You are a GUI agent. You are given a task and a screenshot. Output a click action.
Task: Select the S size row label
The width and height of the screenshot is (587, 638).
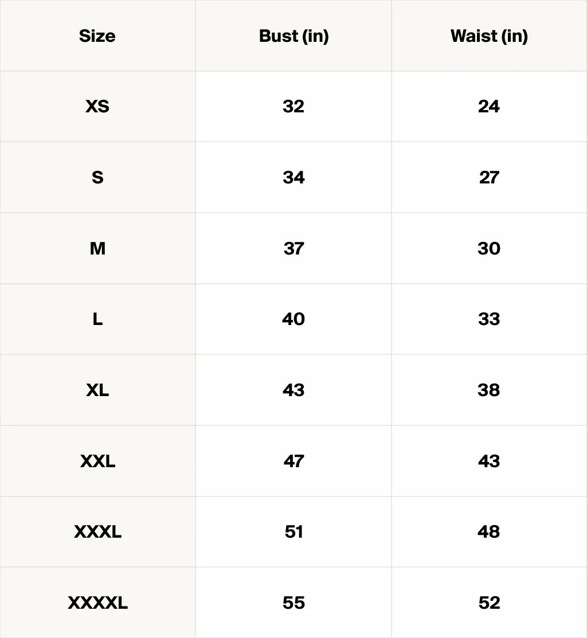coord(97,177)
